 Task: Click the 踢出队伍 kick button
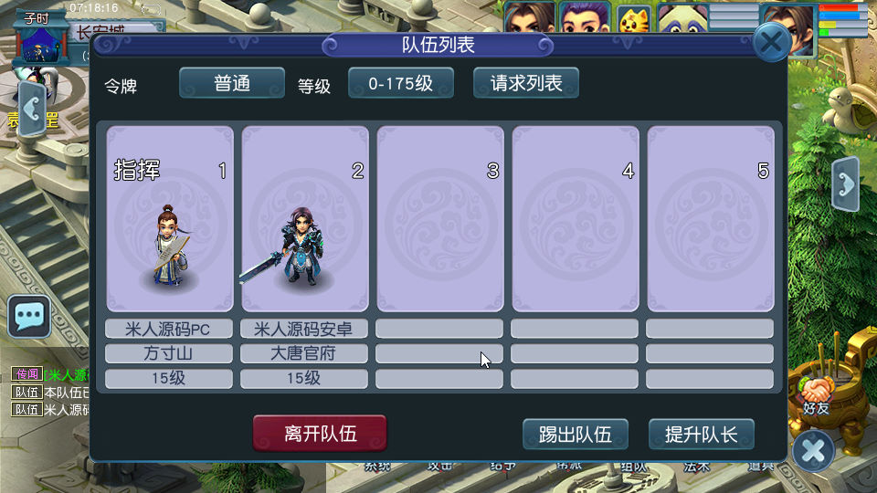point(575,435)
